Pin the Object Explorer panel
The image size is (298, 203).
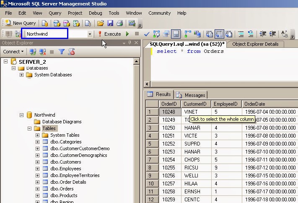click(x=130, y=43)
